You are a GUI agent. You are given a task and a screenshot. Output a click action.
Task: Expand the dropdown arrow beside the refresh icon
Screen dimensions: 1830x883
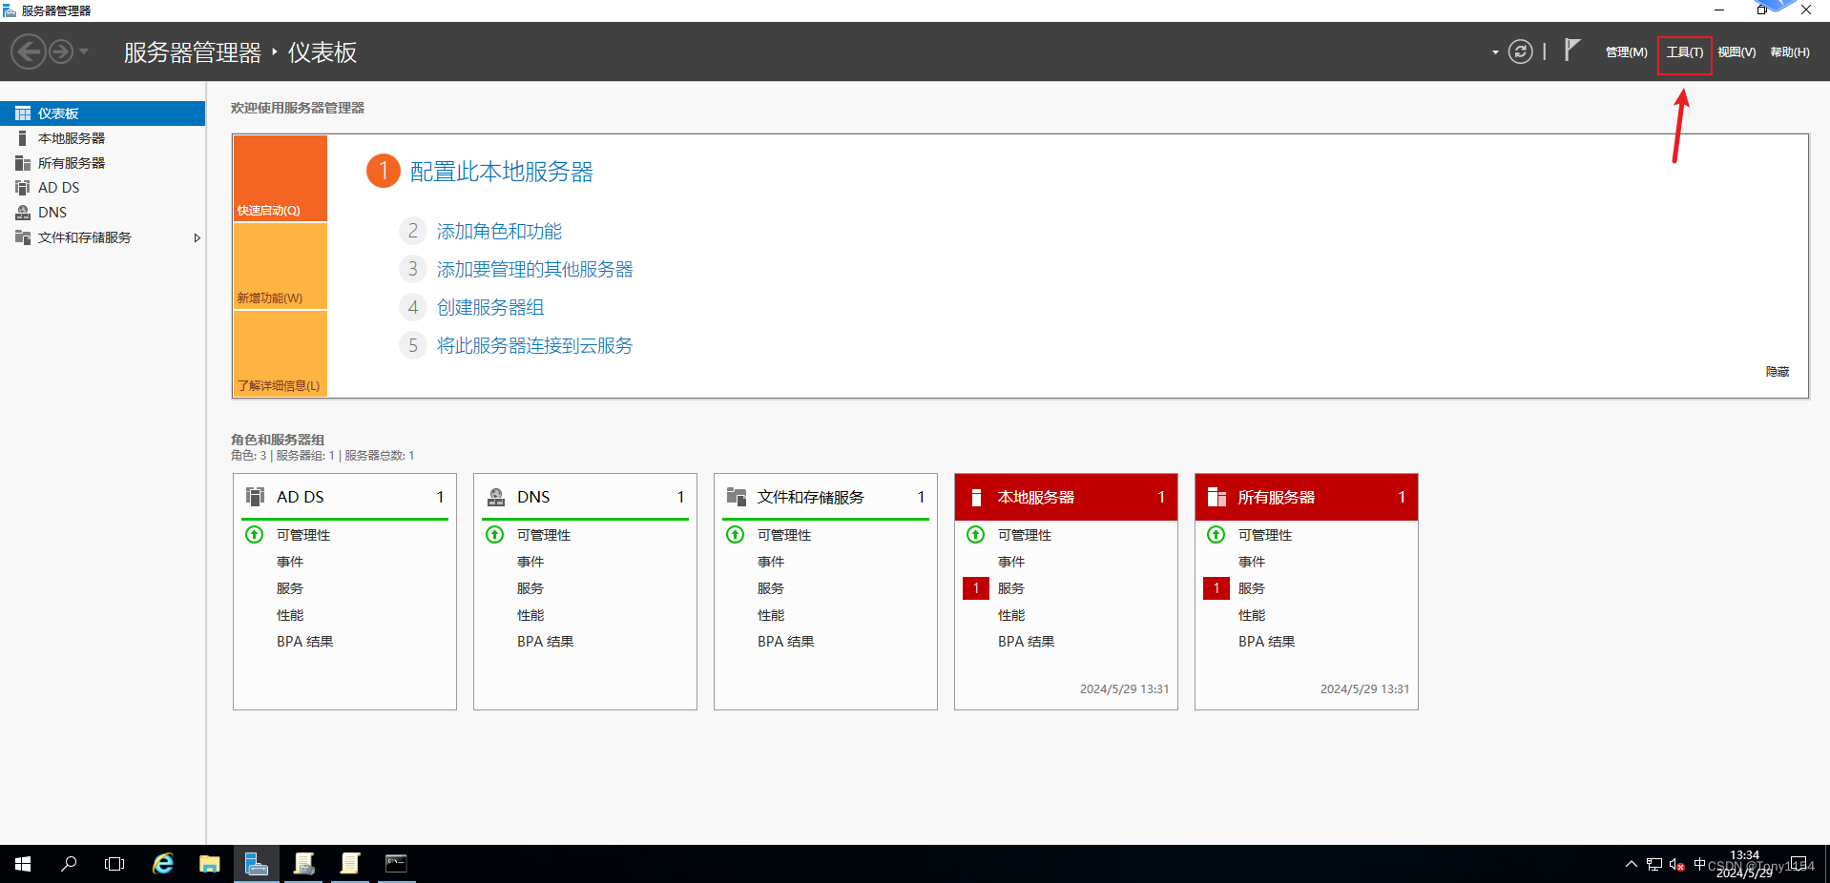coord(1495,52)
